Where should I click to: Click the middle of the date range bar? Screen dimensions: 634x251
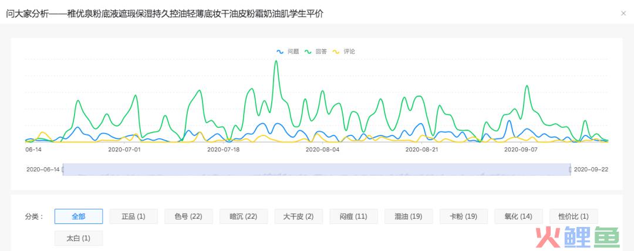[316, 169]
